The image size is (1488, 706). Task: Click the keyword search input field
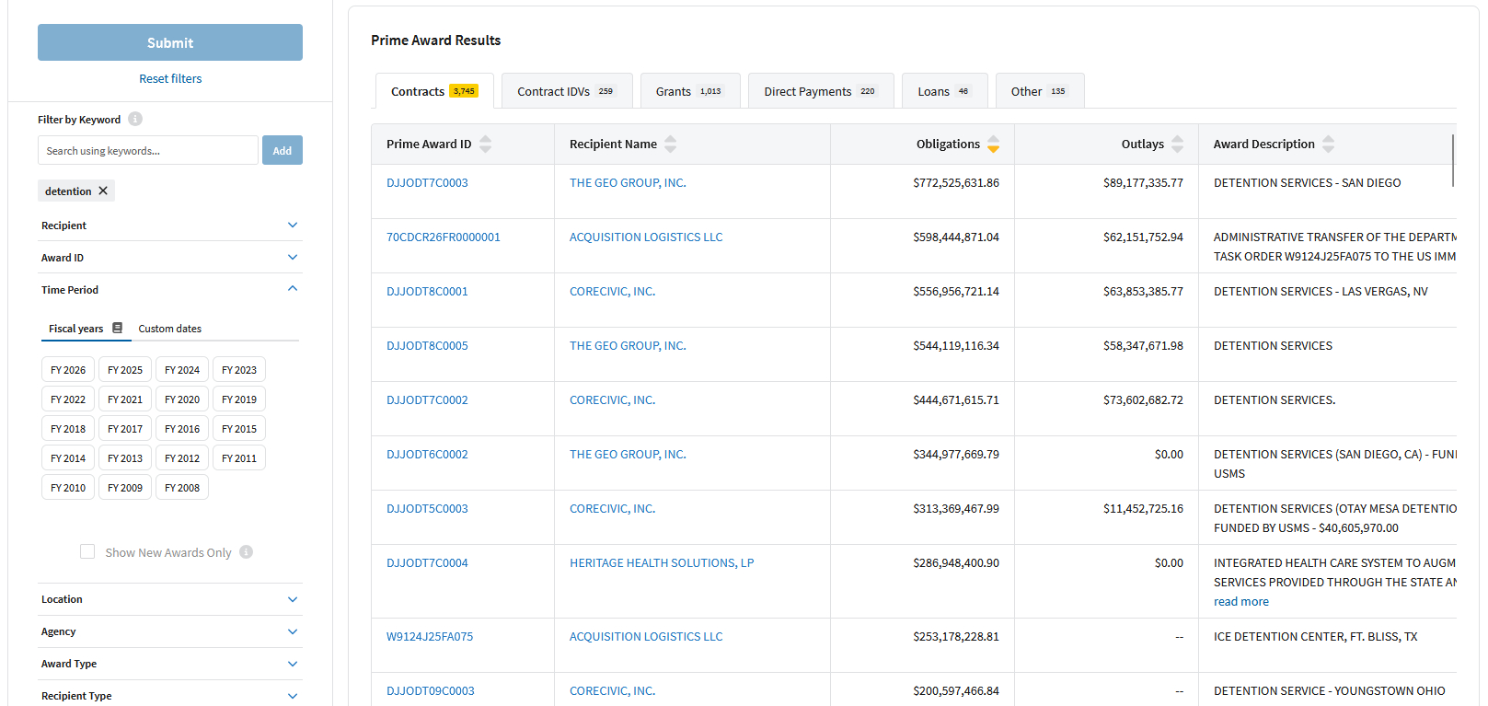coord(147,151)
